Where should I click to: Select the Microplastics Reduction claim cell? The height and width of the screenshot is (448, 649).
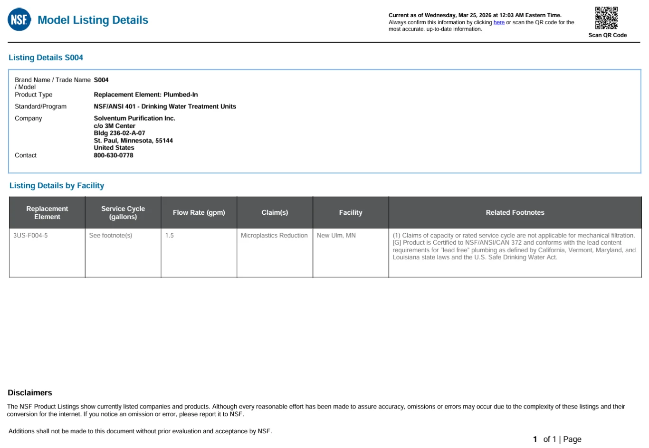(274, 236)
